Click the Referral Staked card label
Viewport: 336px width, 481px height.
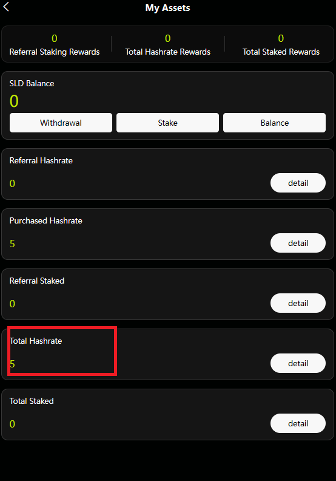click(x=37, y=281)
